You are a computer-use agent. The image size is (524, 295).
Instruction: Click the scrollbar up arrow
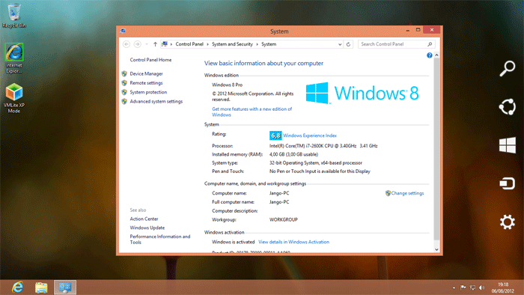(x=436, y=55)
